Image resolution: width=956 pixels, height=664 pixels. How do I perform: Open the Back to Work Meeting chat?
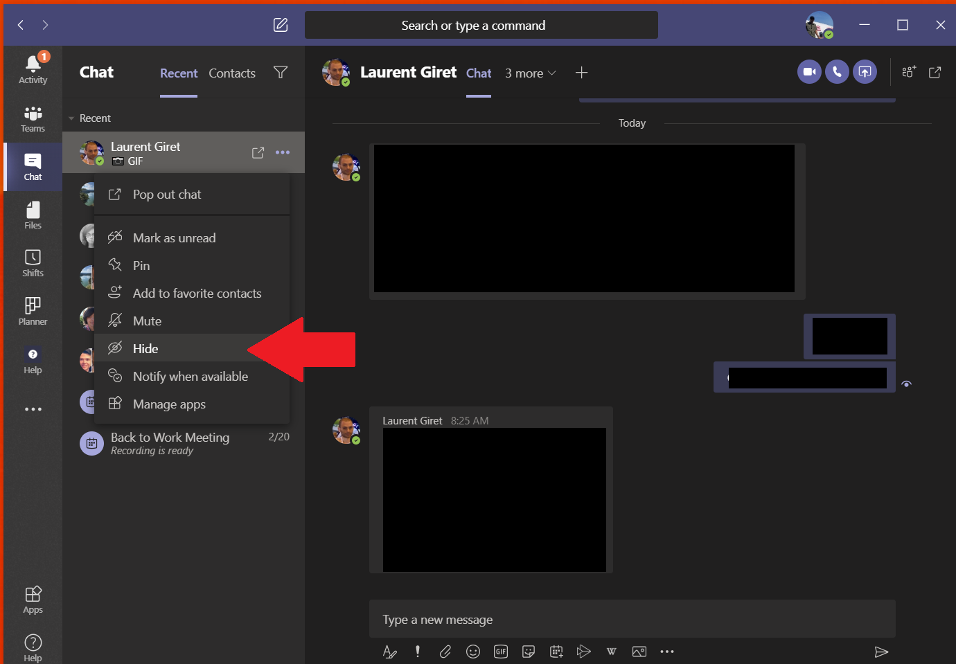click(184, 443)
